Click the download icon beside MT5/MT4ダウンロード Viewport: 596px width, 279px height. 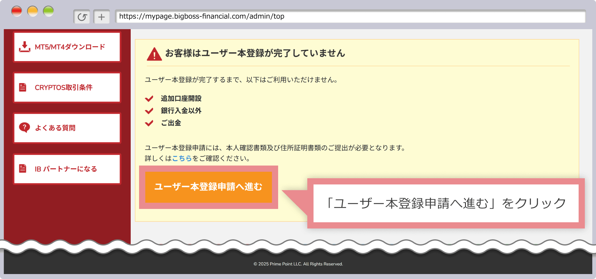[25, 47]
